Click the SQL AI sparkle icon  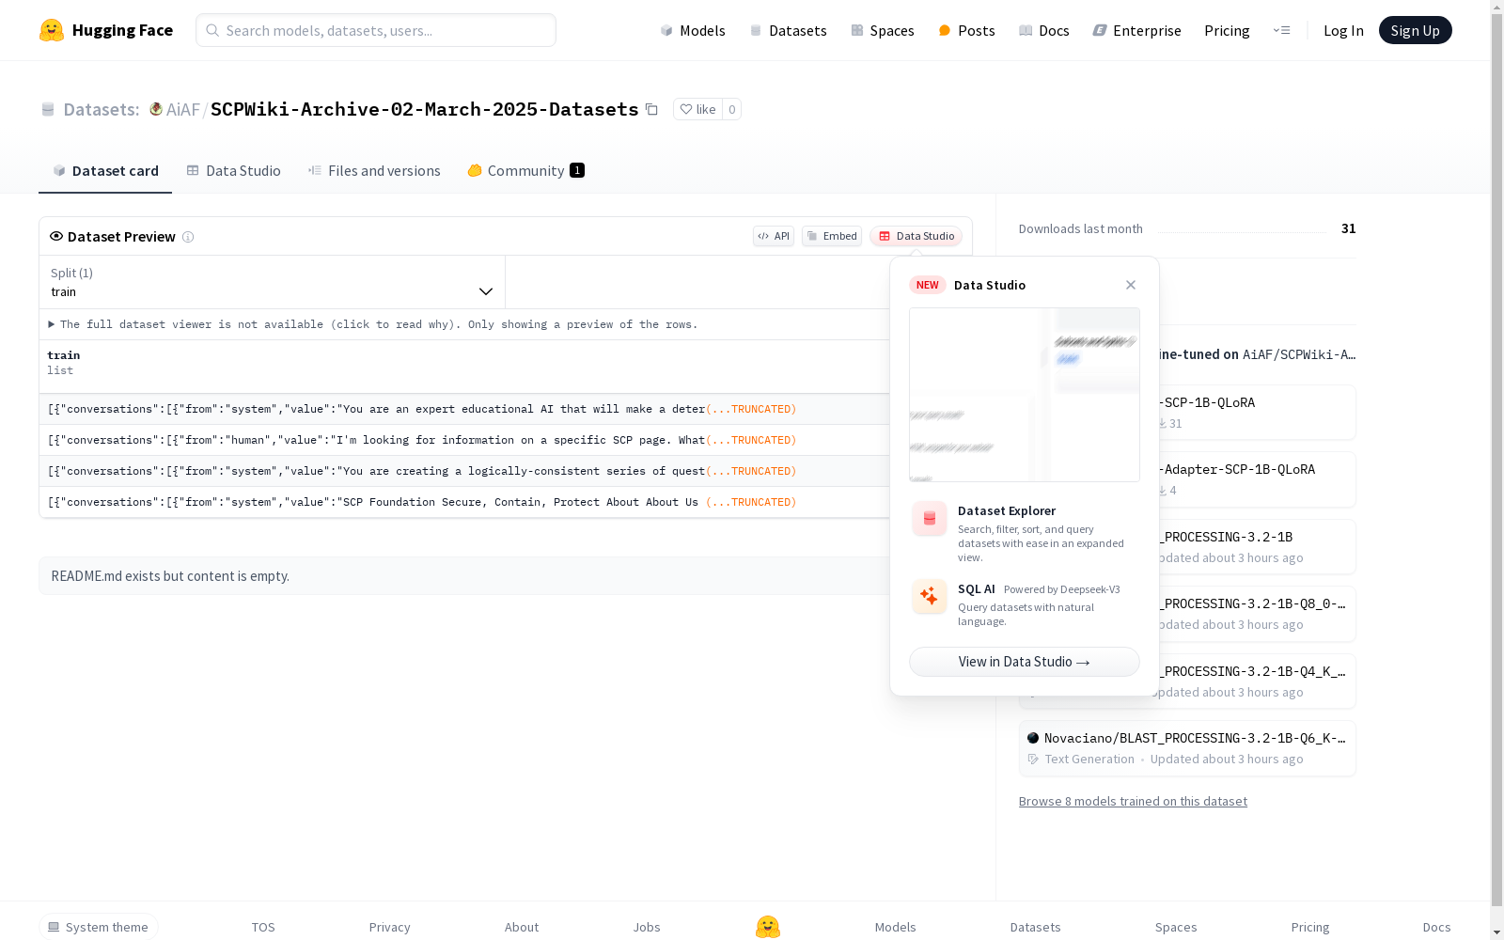click(930, 597)
